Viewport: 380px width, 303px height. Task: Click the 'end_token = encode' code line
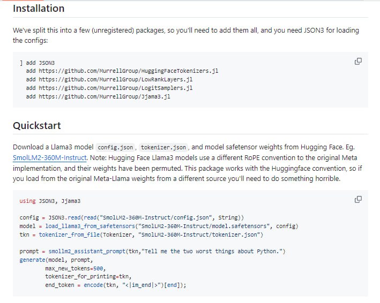pyautogui.click(x=115, y=285)
